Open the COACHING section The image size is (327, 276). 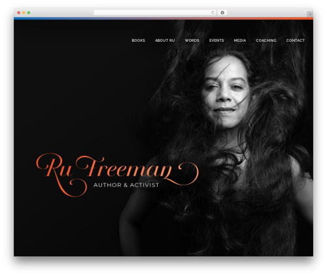coord(266,40)
